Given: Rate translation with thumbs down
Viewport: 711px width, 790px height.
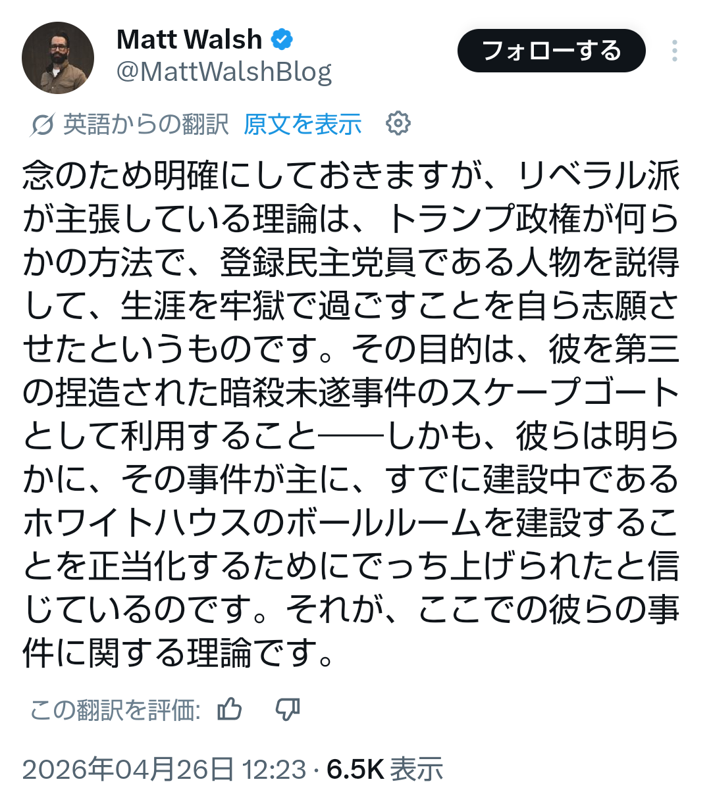Looking at the screenshot, I should [x=288, y=709].
